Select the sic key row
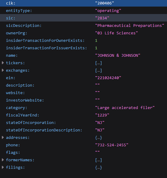Viewport: 167px width, 178px height. pyautogui.click(x=83, y=18)
